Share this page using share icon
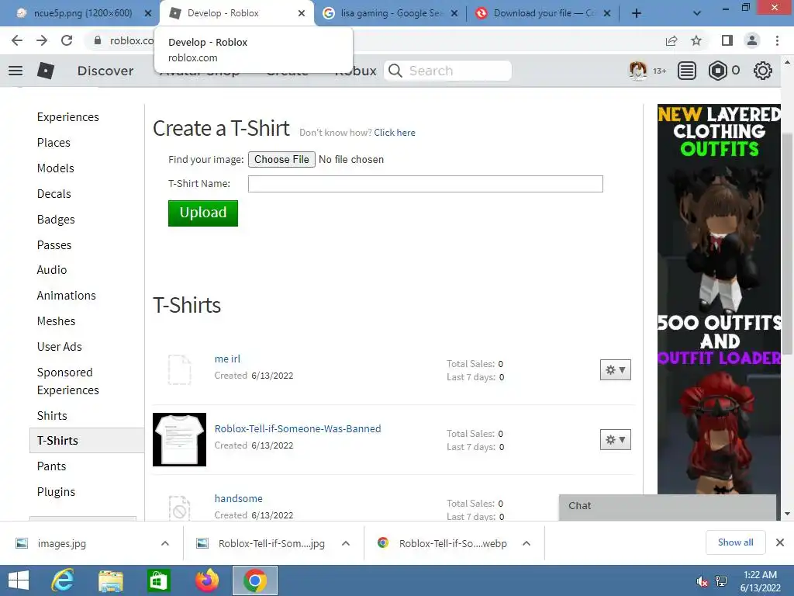 (x=671, y=40)
